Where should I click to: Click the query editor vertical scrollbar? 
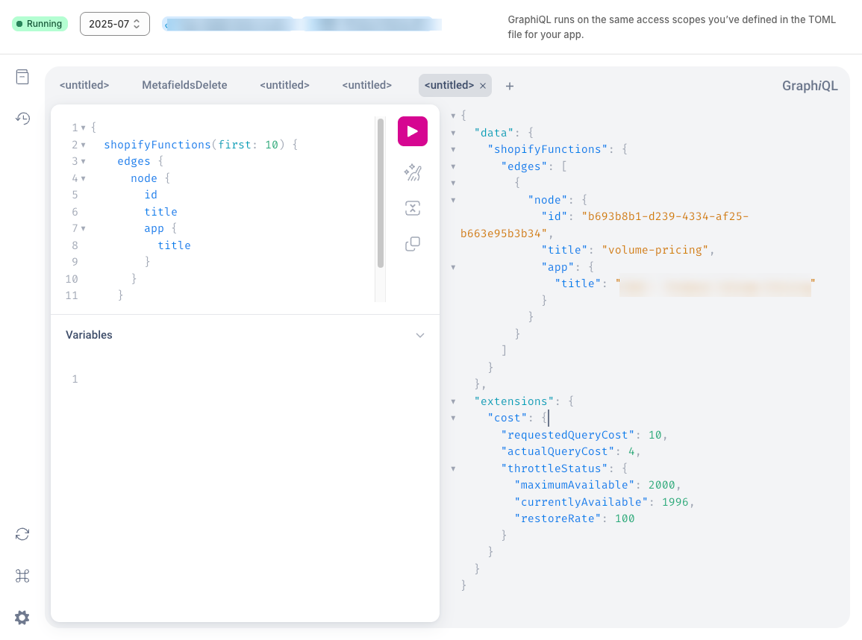(381, 193)
